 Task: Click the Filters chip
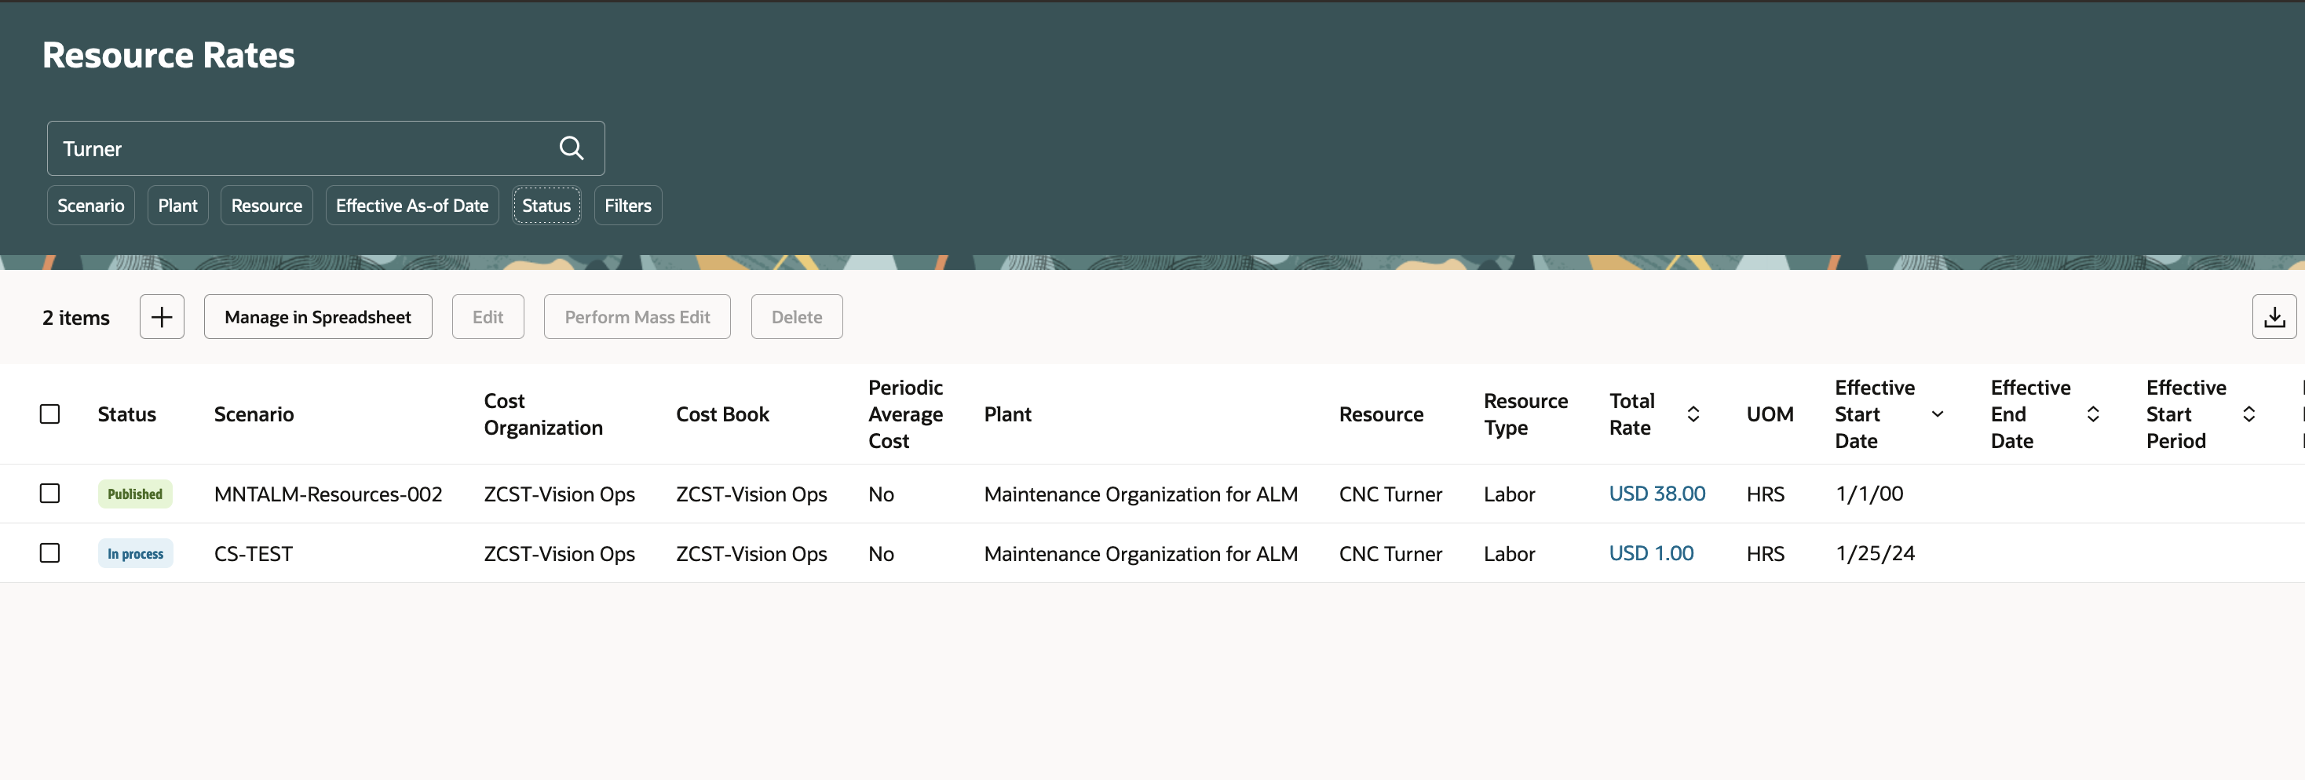(627, 205)
